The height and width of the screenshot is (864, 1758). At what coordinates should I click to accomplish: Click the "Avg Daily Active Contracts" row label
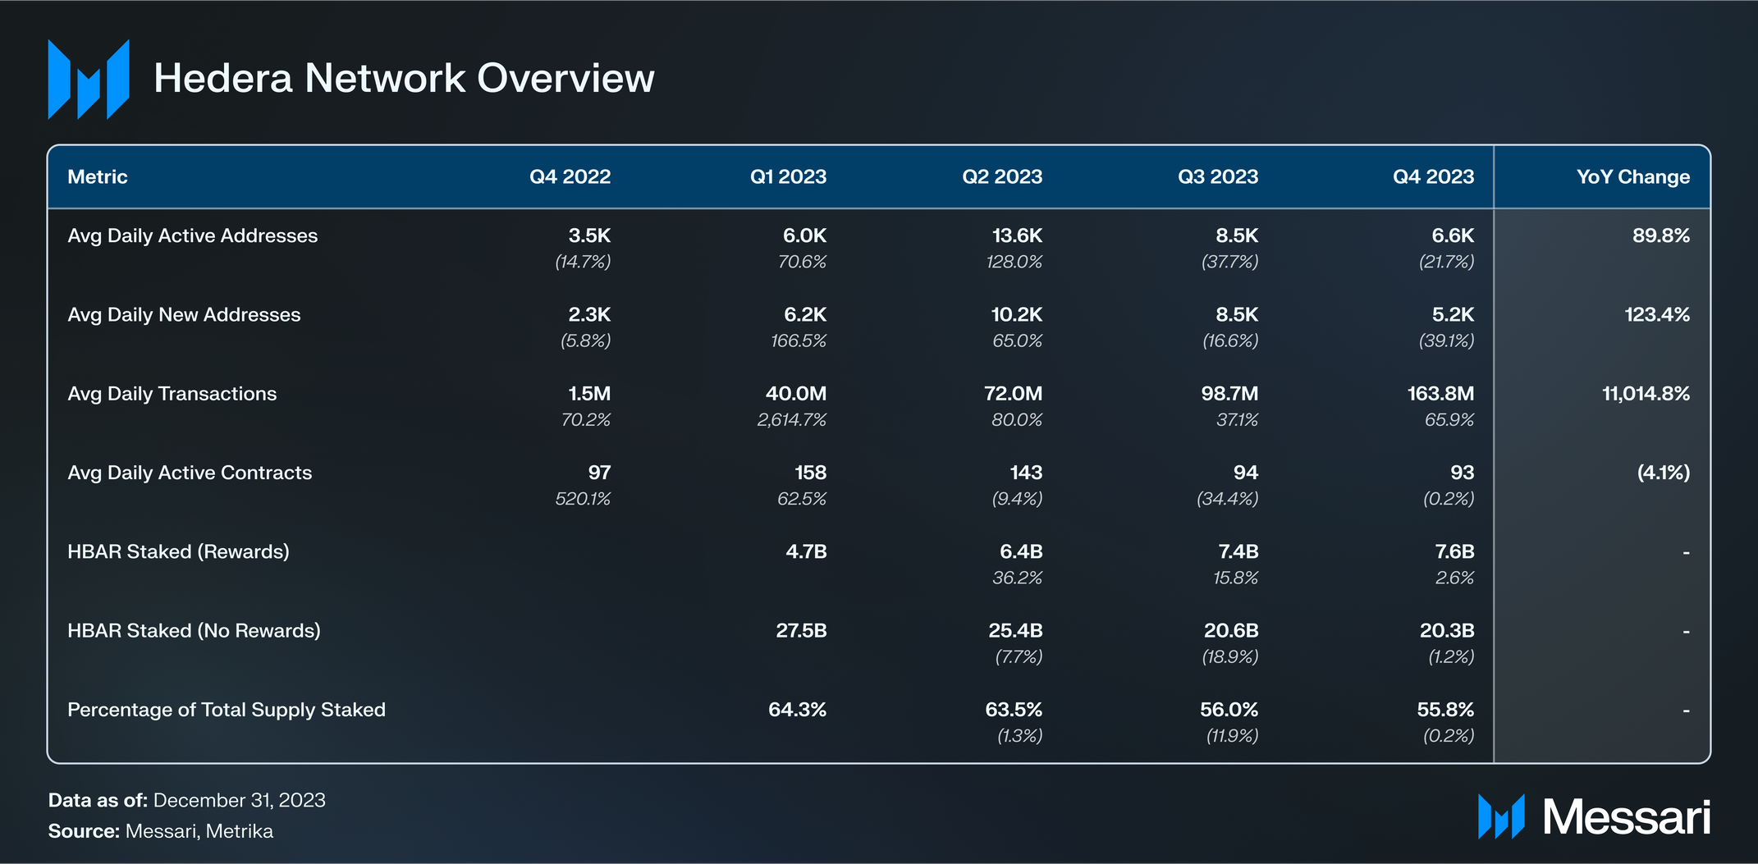click(x=190, y=473)
